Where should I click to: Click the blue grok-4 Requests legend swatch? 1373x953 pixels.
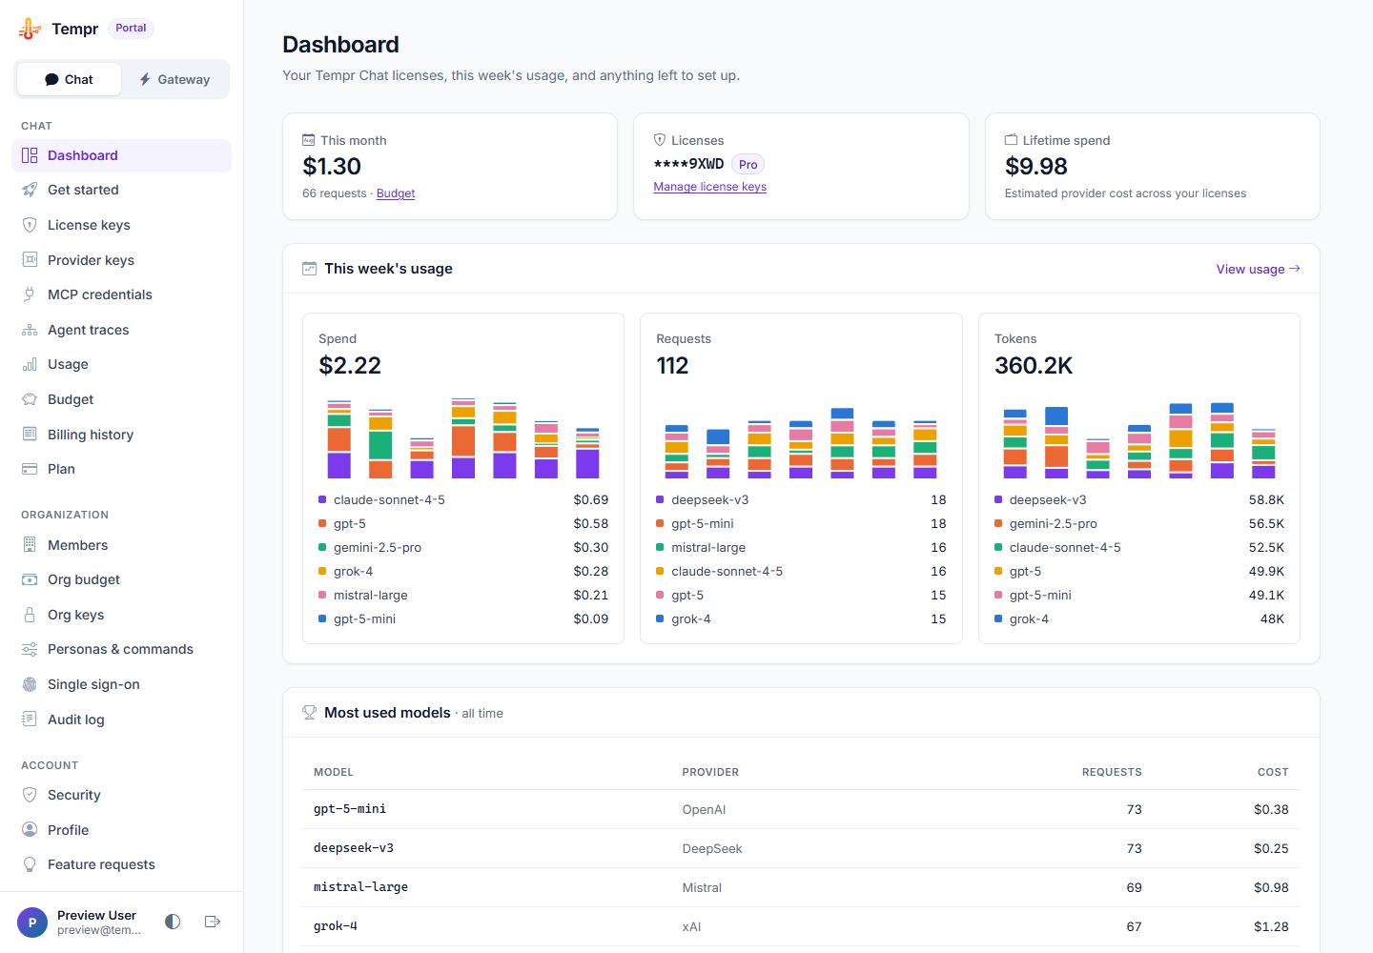pyautogui.click(x=660, y=618)
